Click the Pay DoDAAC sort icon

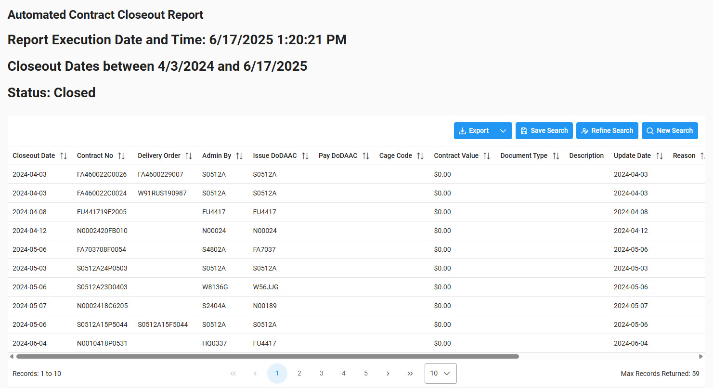click(366, 156)
